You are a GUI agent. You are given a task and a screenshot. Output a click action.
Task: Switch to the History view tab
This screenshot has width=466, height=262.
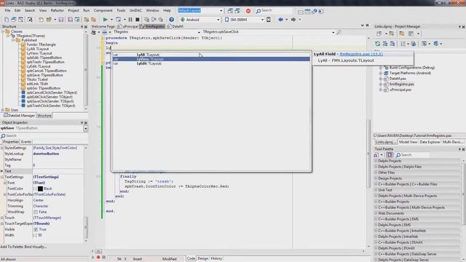point(216,258)
